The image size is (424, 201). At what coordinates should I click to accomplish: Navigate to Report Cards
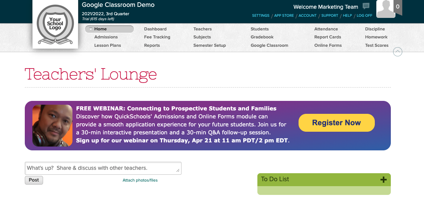click(x=328, y=37)
